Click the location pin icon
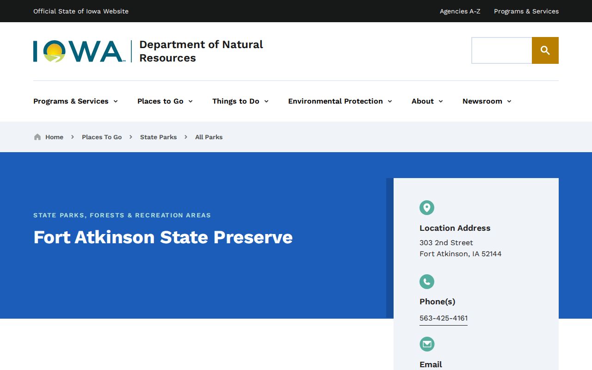The image size is (592, 370). [427, 208]
